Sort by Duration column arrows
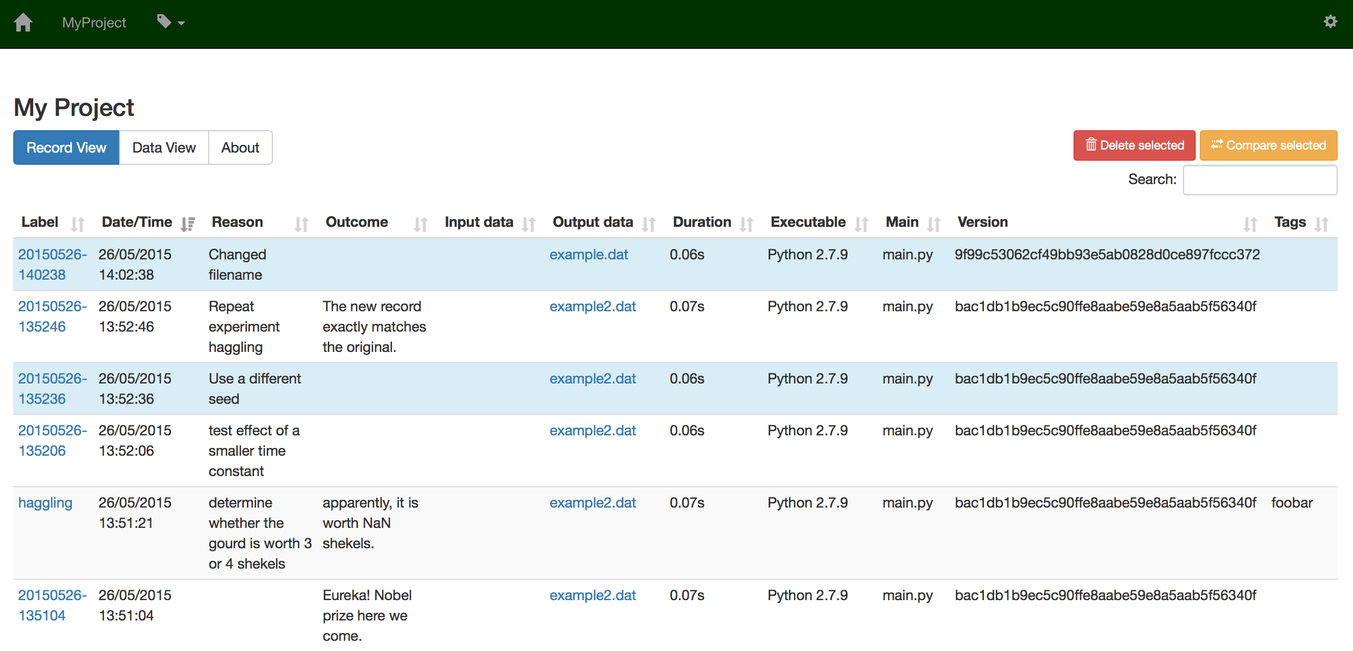1353x651 pixels. pyautogui.click(x=747, y=224)
